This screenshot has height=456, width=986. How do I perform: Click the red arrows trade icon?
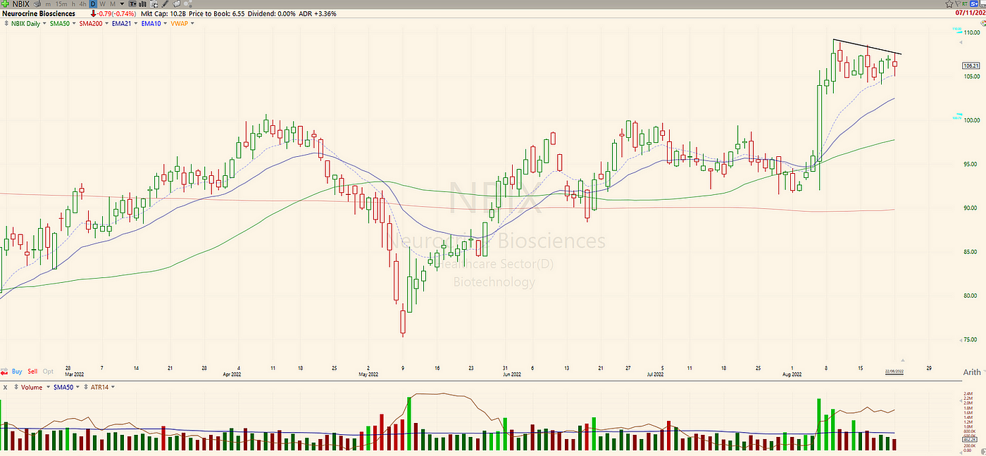tap(4, 371)
